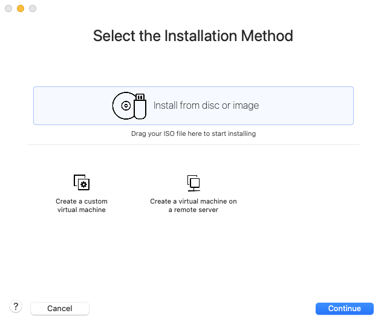Click empty right side of highlighted install box
The height and width of the screenshot is (322, 387).
(306, 106)
